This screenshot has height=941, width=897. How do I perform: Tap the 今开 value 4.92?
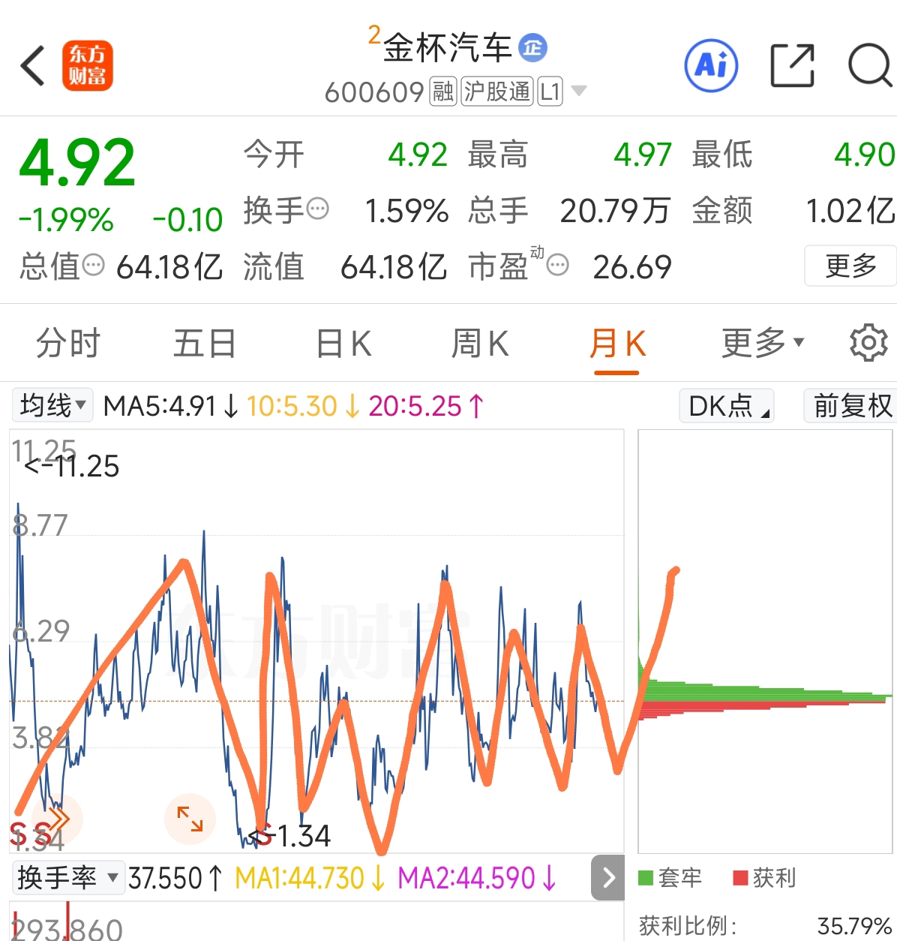418,155
